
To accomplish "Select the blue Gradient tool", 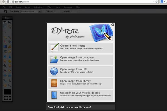I will pyautogui.click(x=5, y=46).
